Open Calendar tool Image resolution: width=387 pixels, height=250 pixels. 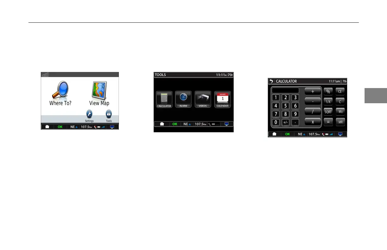click(222, 100)
